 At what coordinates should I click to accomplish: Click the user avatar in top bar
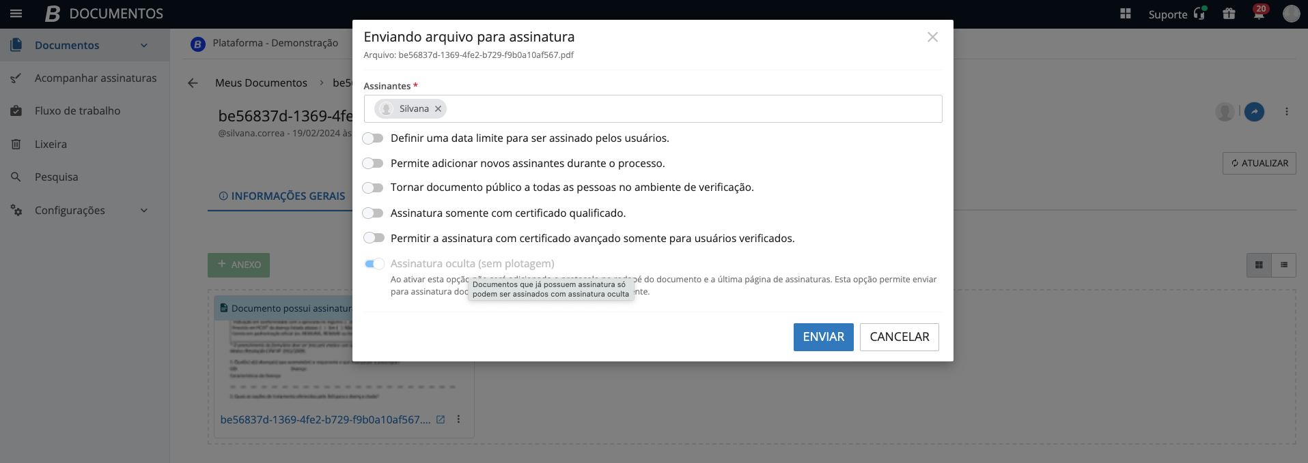click(x=1291, y=14)
